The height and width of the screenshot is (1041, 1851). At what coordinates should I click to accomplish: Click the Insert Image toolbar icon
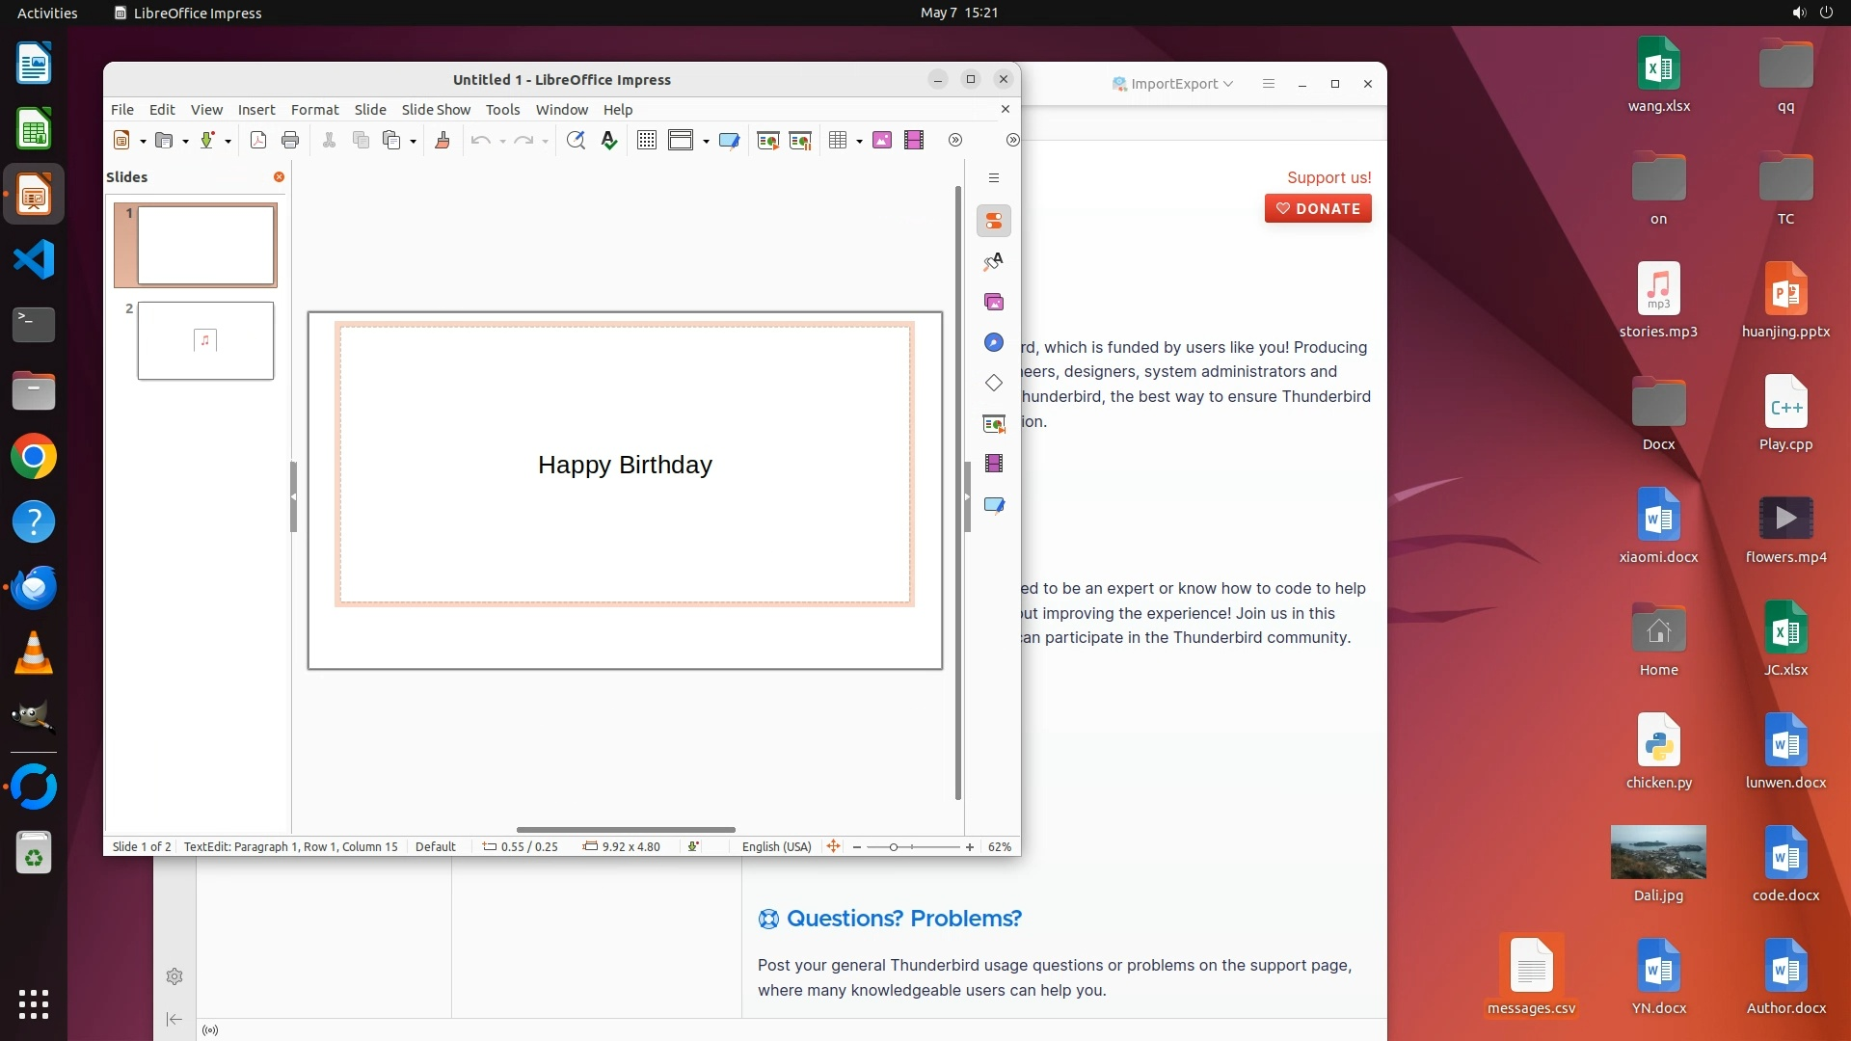(882, 141)
